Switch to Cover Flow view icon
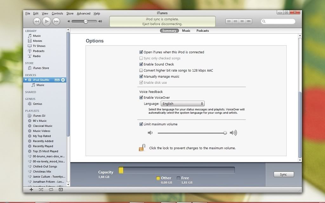The image size is (325, 203). 249,21
